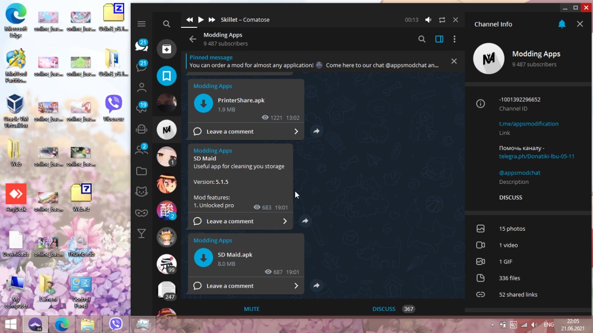Open the t.me/appsmodification link
Screen dimensions: 593x333
pyautogui.click(x=529, y=124)
